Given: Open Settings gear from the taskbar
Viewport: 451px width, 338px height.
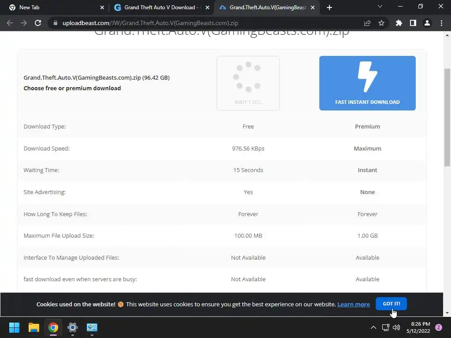Looking at the screenshot, I should coord(73,327).
